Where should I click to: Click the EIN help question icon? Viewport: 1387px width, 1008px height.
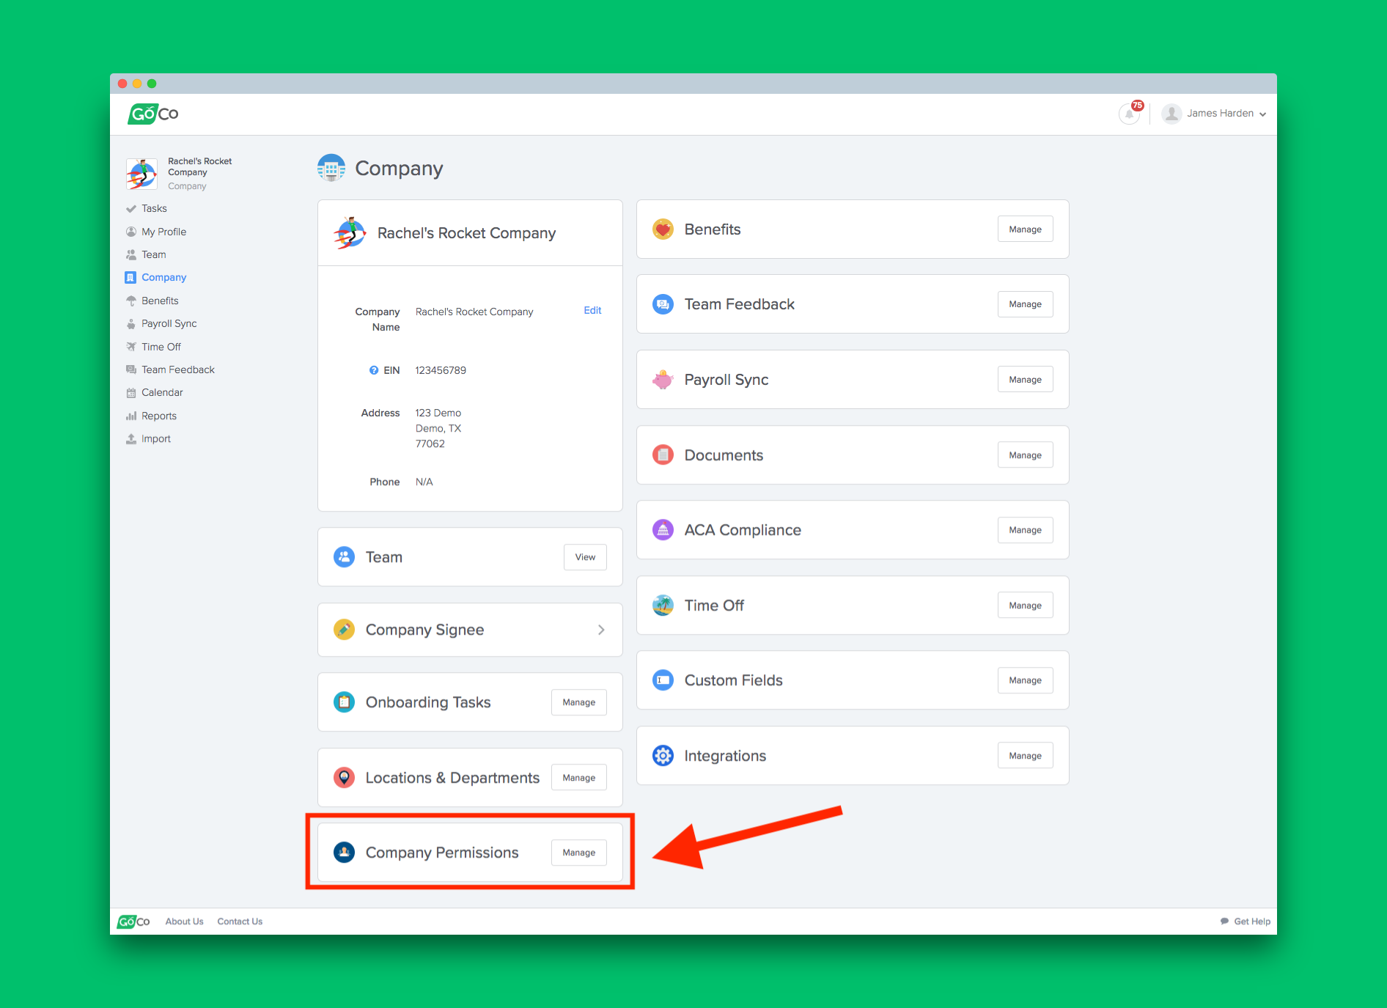(374, 370)
